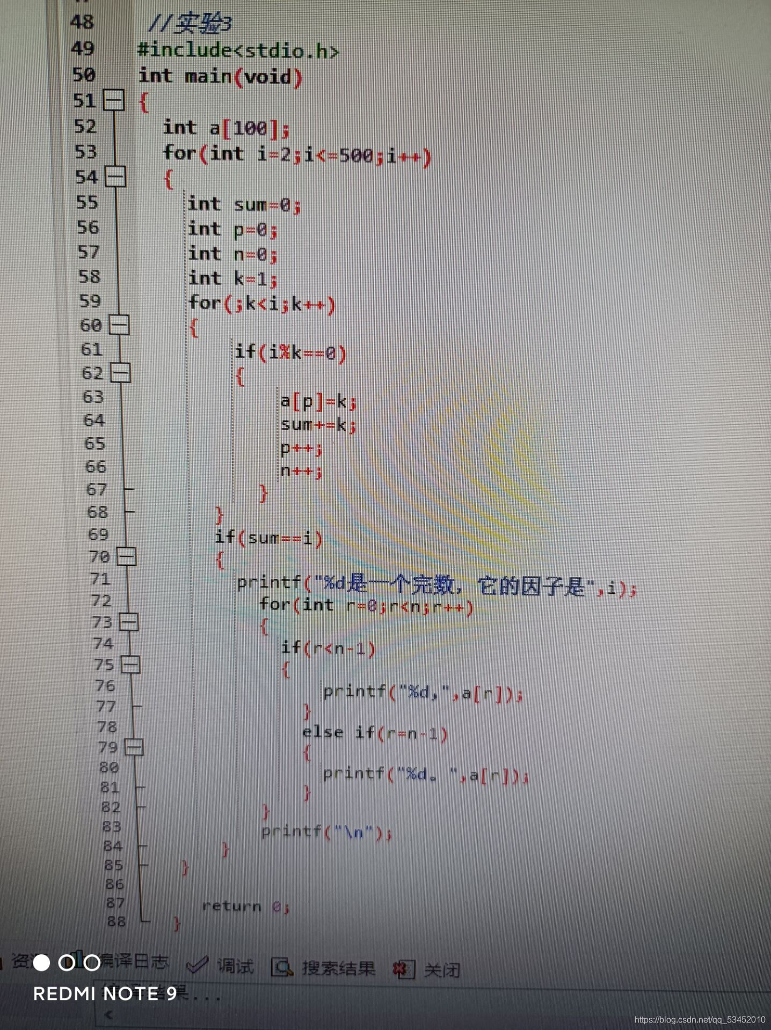Click the printf line containing 是一个完数

click(437, 585)
